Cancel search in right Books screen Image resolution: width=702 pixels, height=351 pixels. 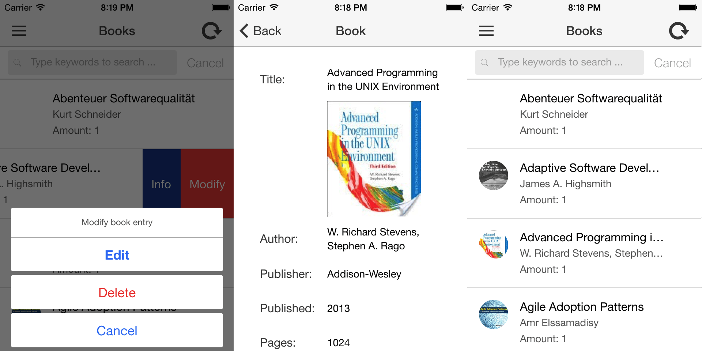click(x=672, y=63)
